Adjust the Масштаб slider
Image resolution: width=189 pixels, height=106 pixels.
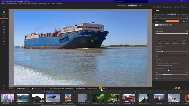tap(172, 52)
